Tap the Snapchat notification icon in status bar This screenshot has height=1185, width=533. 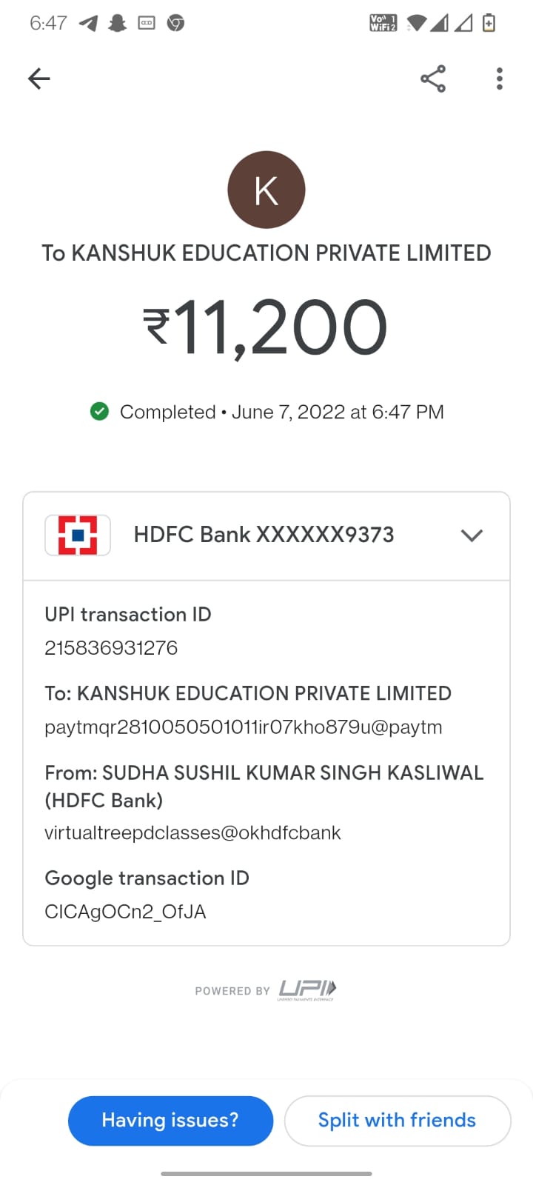click(117, 23)
